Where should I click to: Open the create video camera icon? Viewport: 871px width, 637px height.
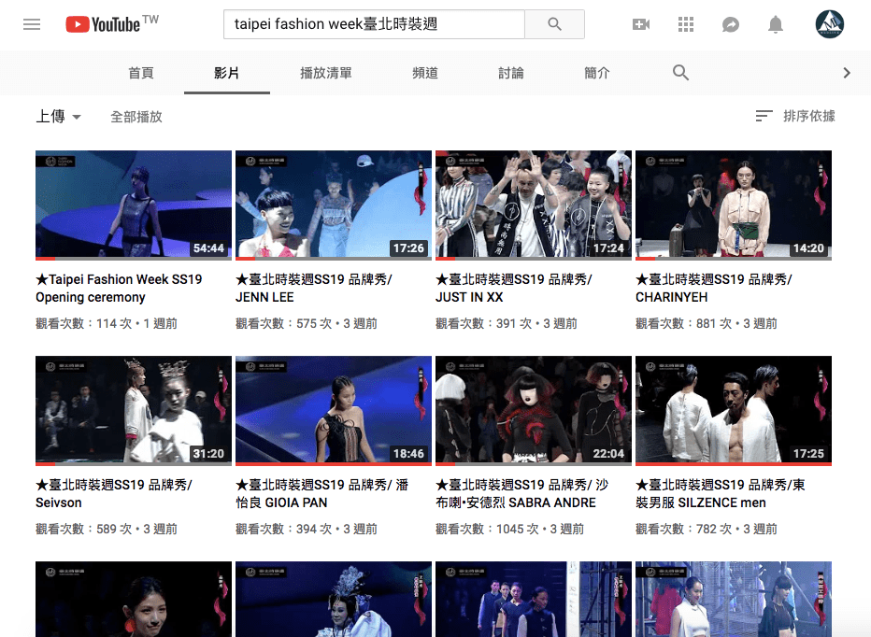641,24
